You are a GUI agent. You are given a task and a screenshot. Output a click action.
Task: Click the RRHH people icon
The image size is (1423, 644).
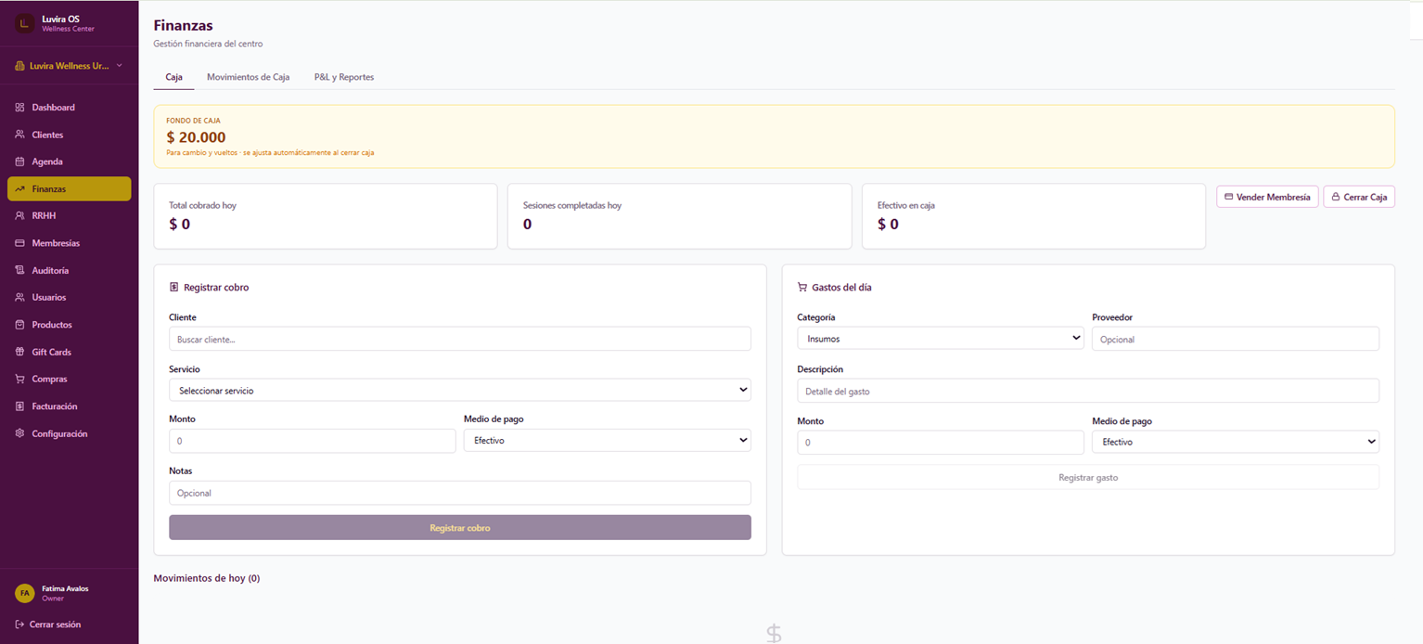tap(19, 215)
